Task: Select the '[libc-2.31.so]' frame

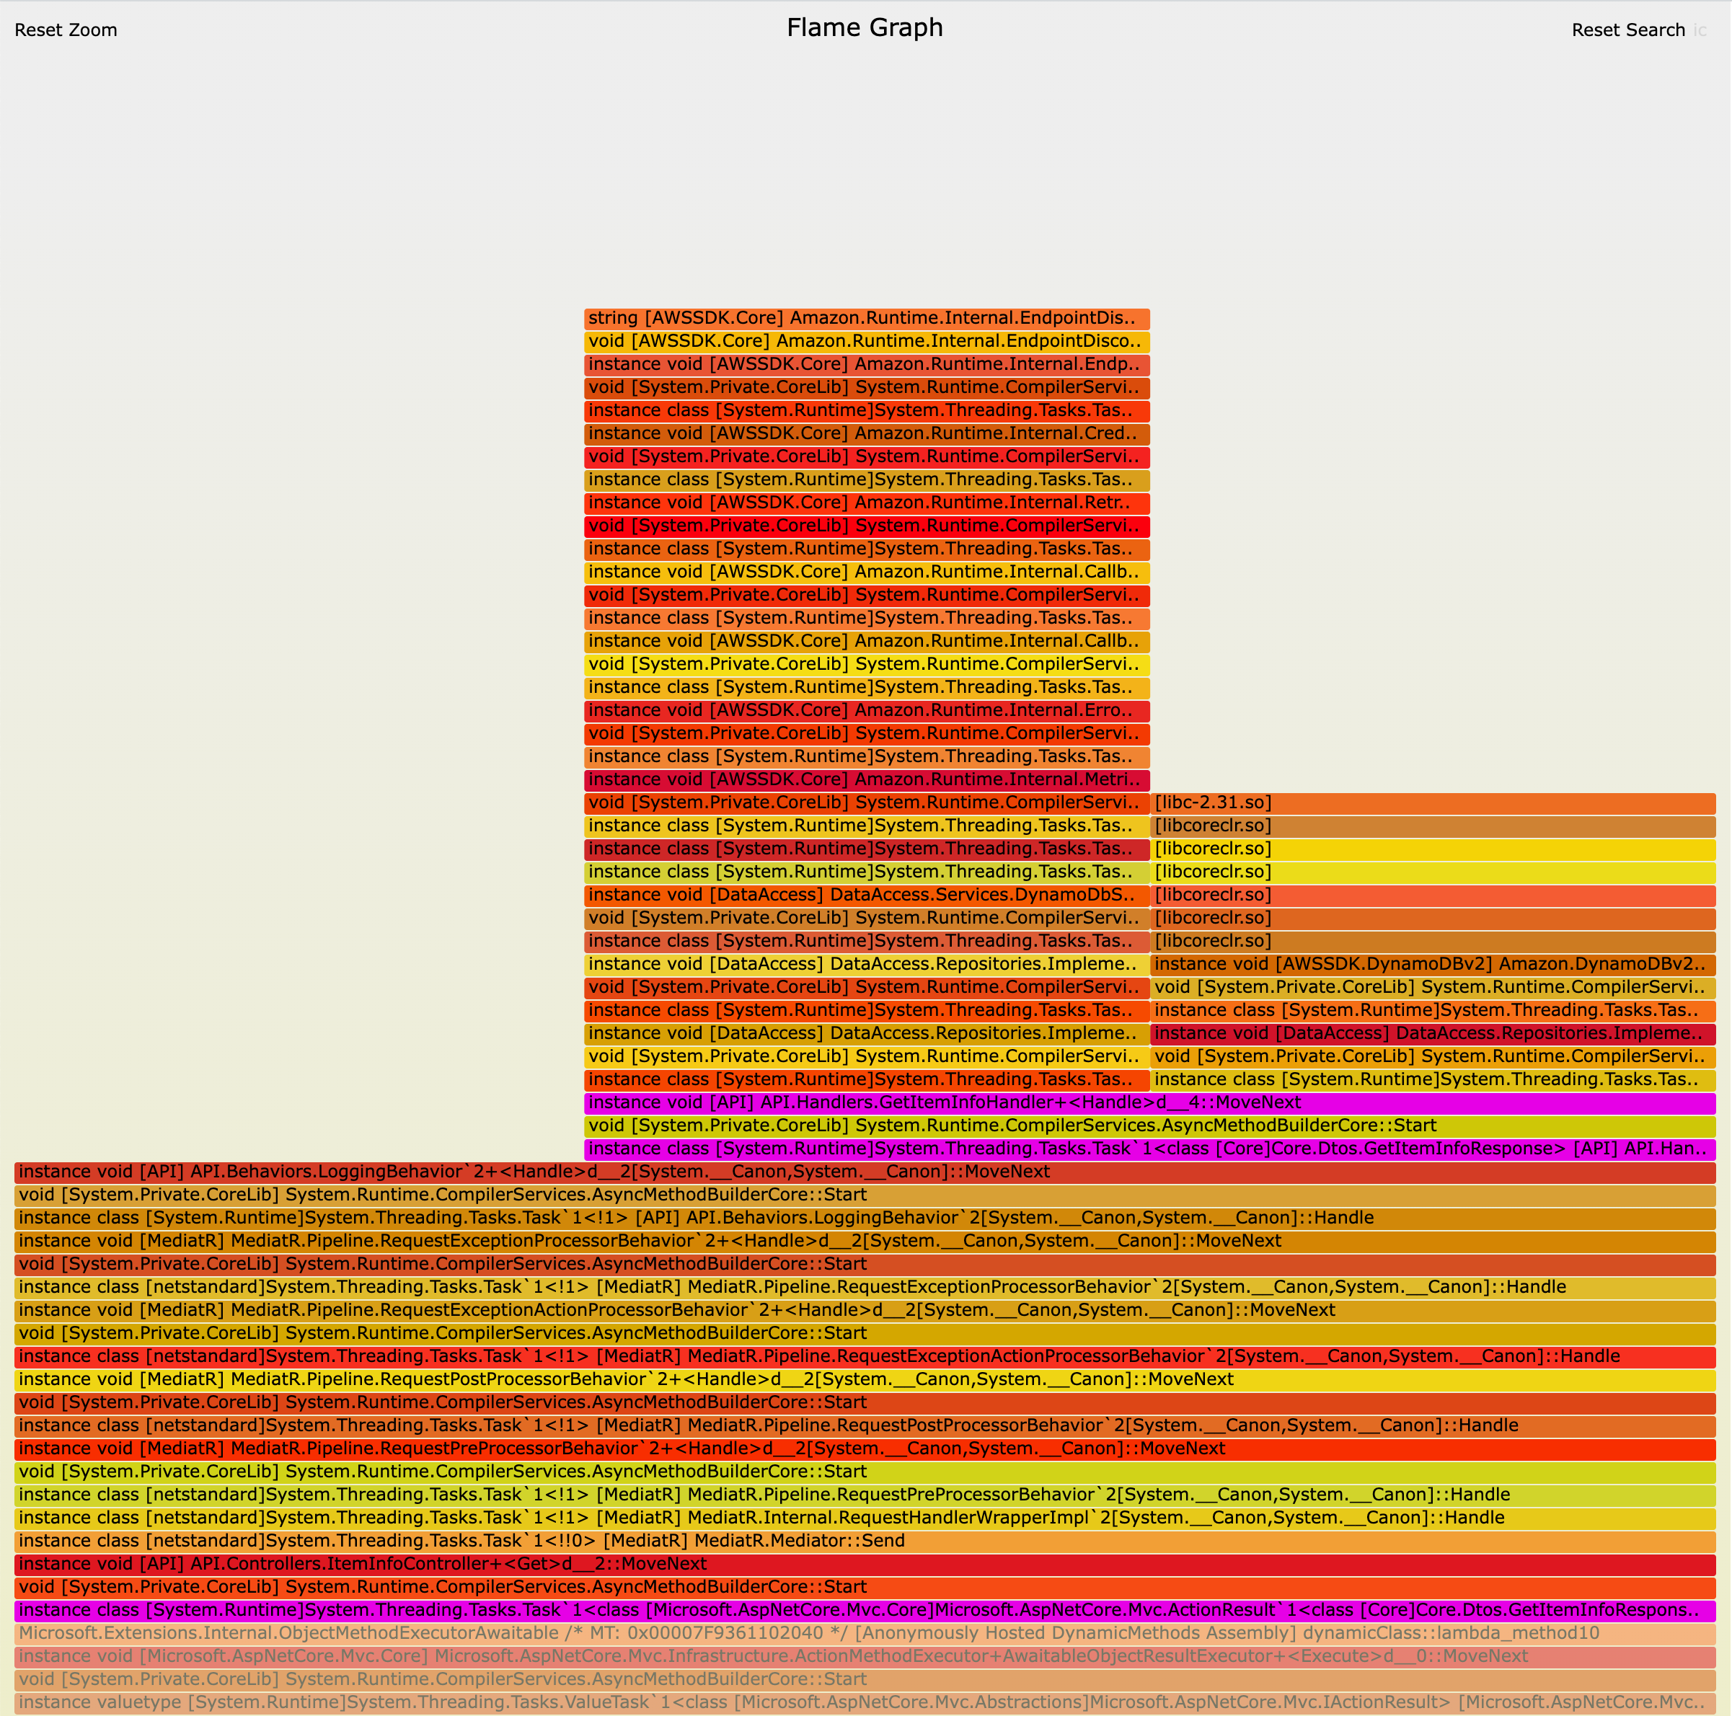Action: [1433, 803]
